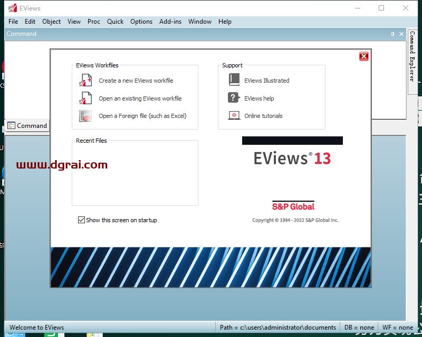Close the Command panel
422x337 pixels.
[401, 34]
